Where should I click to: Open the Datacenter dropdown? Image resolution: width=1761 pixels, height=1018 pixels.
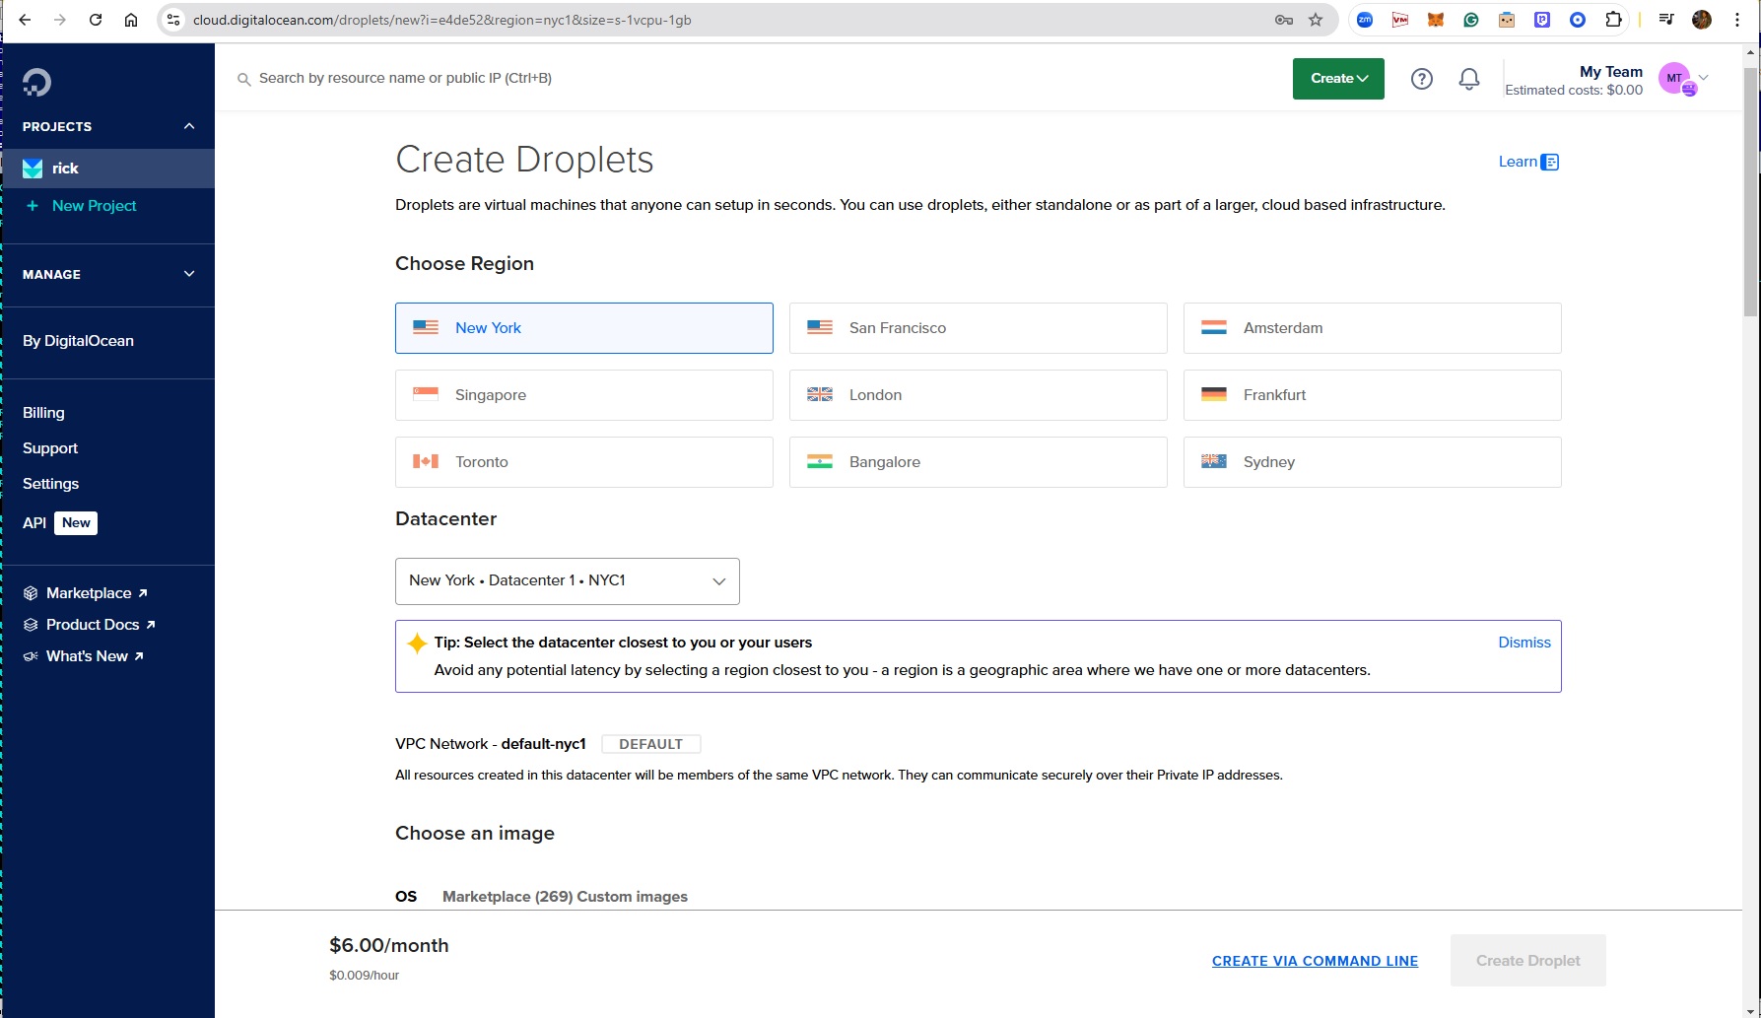pos(568,581)
